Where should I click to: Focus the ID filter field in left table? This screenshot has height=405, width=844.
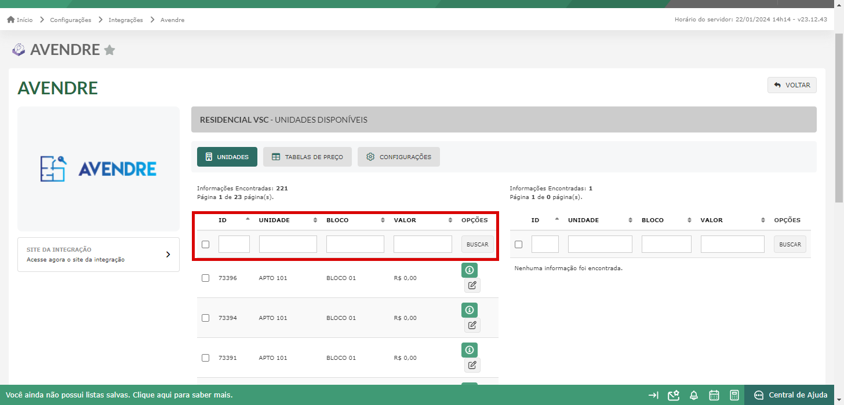(x=234, y=244)
